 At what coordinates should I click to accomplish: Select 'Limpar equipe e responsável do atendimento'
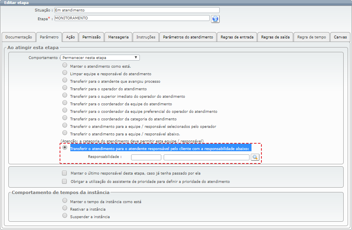(65, 73)
